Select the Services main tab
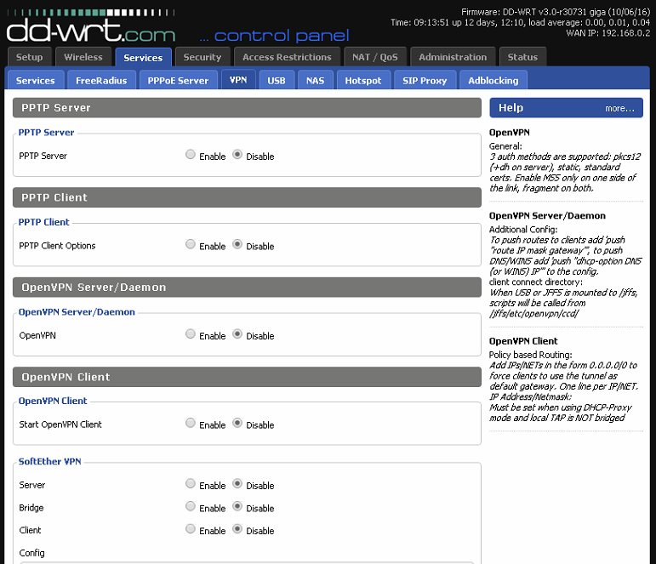656x564 pixels. 143,57
